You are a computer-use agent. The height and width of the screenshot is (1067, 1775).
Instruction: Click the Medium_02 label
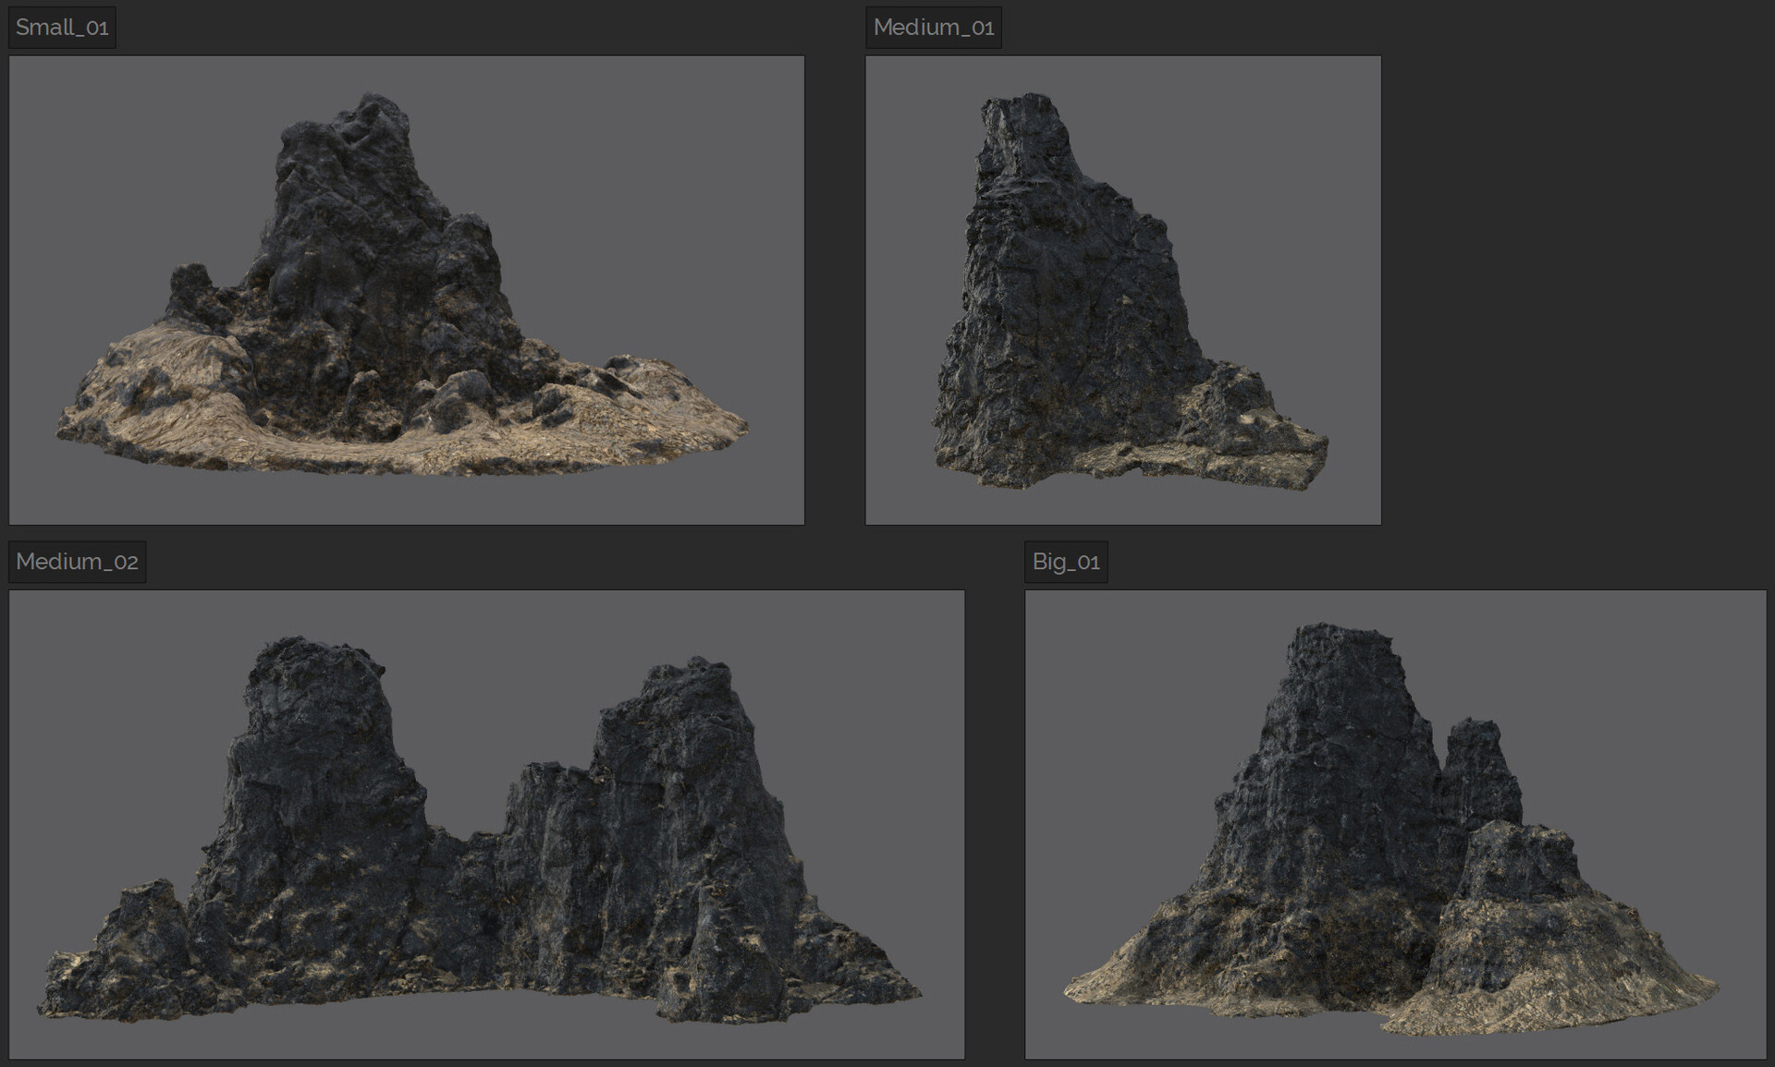[78, 560]
